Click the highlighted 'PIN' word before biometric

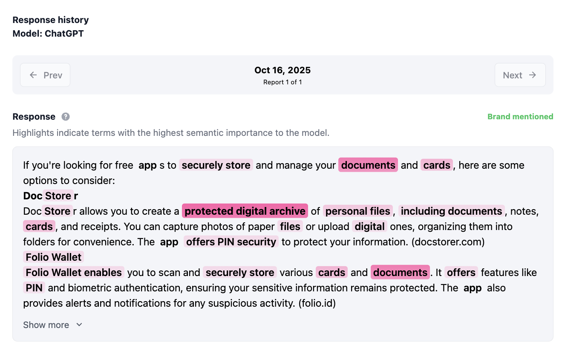pos(34,288)
